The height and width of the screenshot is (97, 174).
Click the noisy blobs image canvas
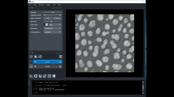pos(105,43)
